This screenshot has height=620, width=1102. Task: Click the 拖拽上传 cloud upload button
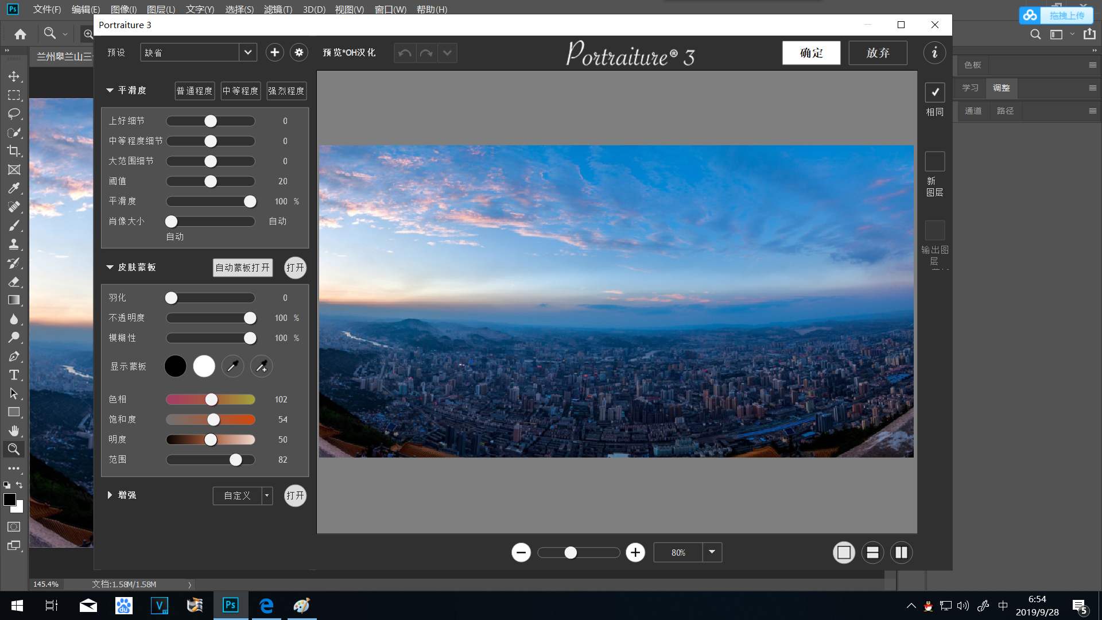(x=1056, y=15)
